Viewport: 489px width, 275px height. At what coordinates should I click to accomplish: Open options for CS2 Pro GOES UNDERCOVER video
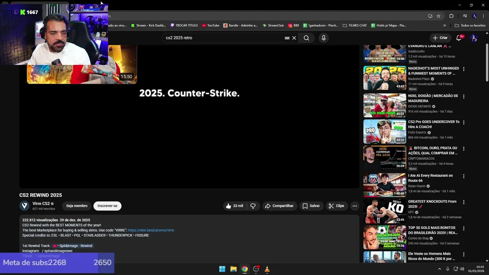(464, 123)
